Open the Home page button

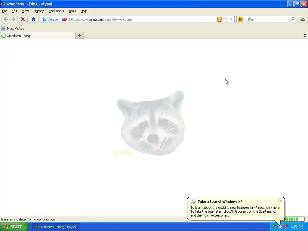(x=34, y=19)
